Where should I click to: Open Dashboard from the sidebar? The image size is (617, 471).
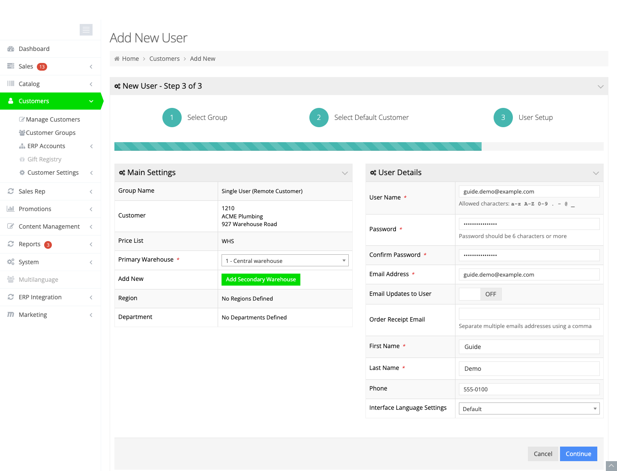tap(51, 49)
